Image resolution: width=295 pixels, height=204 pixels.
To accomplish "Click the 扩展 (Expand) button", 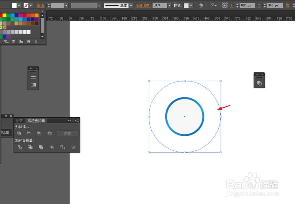I will (x=67, y=133).
